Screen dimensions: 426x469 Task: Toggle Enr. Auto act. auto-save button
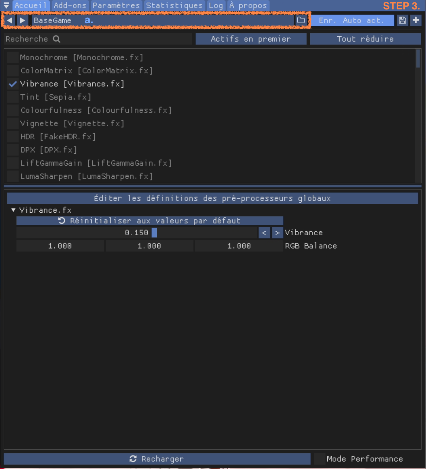pos(352,20)
